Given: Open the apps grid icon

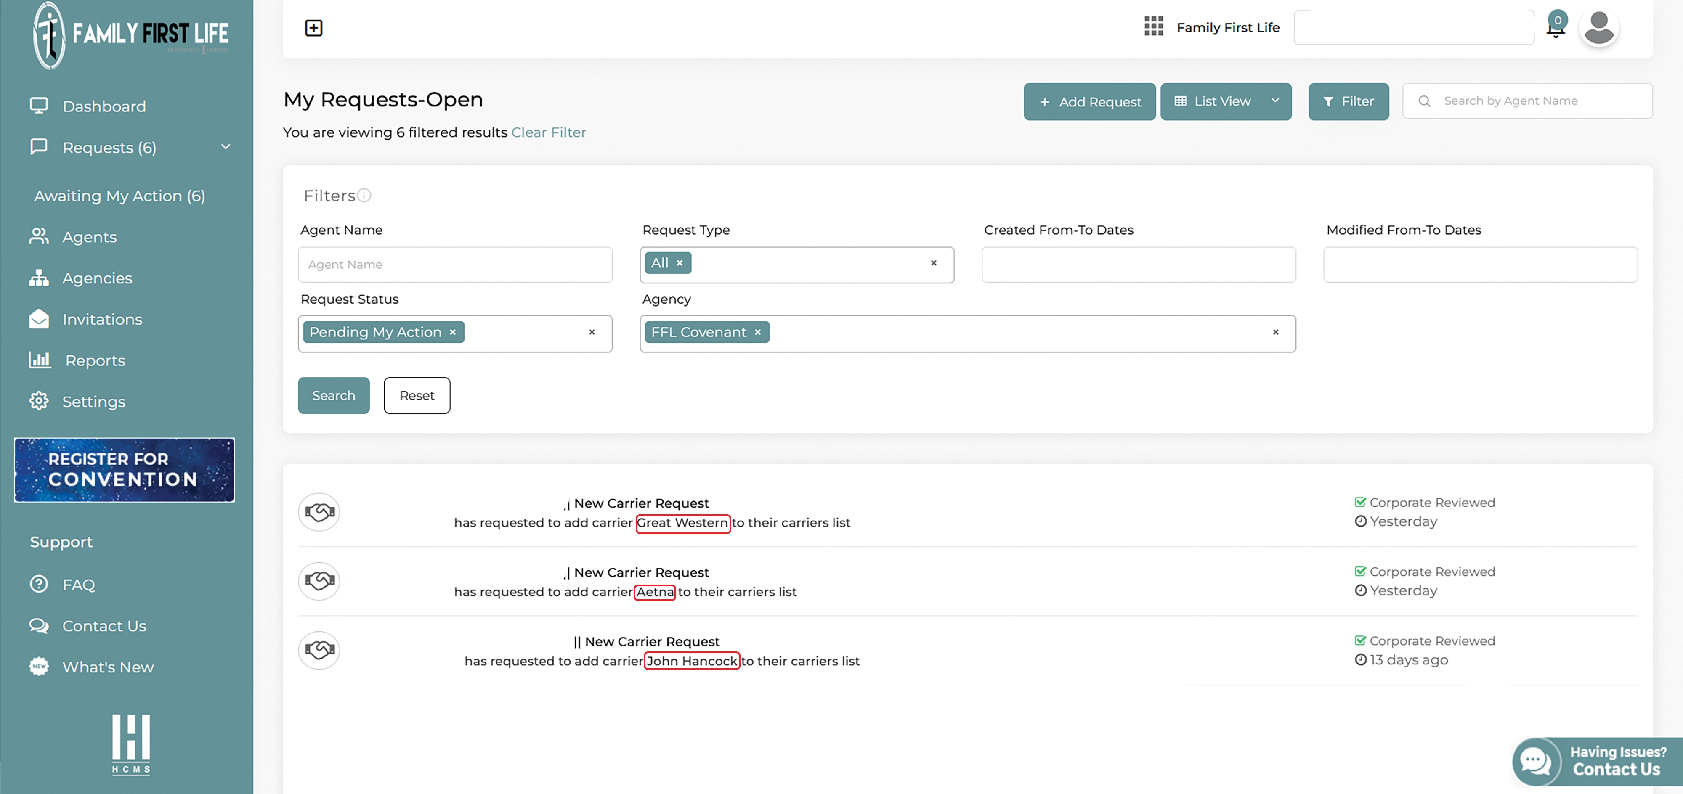Looking at the screenshot, I should point(1154,27).
